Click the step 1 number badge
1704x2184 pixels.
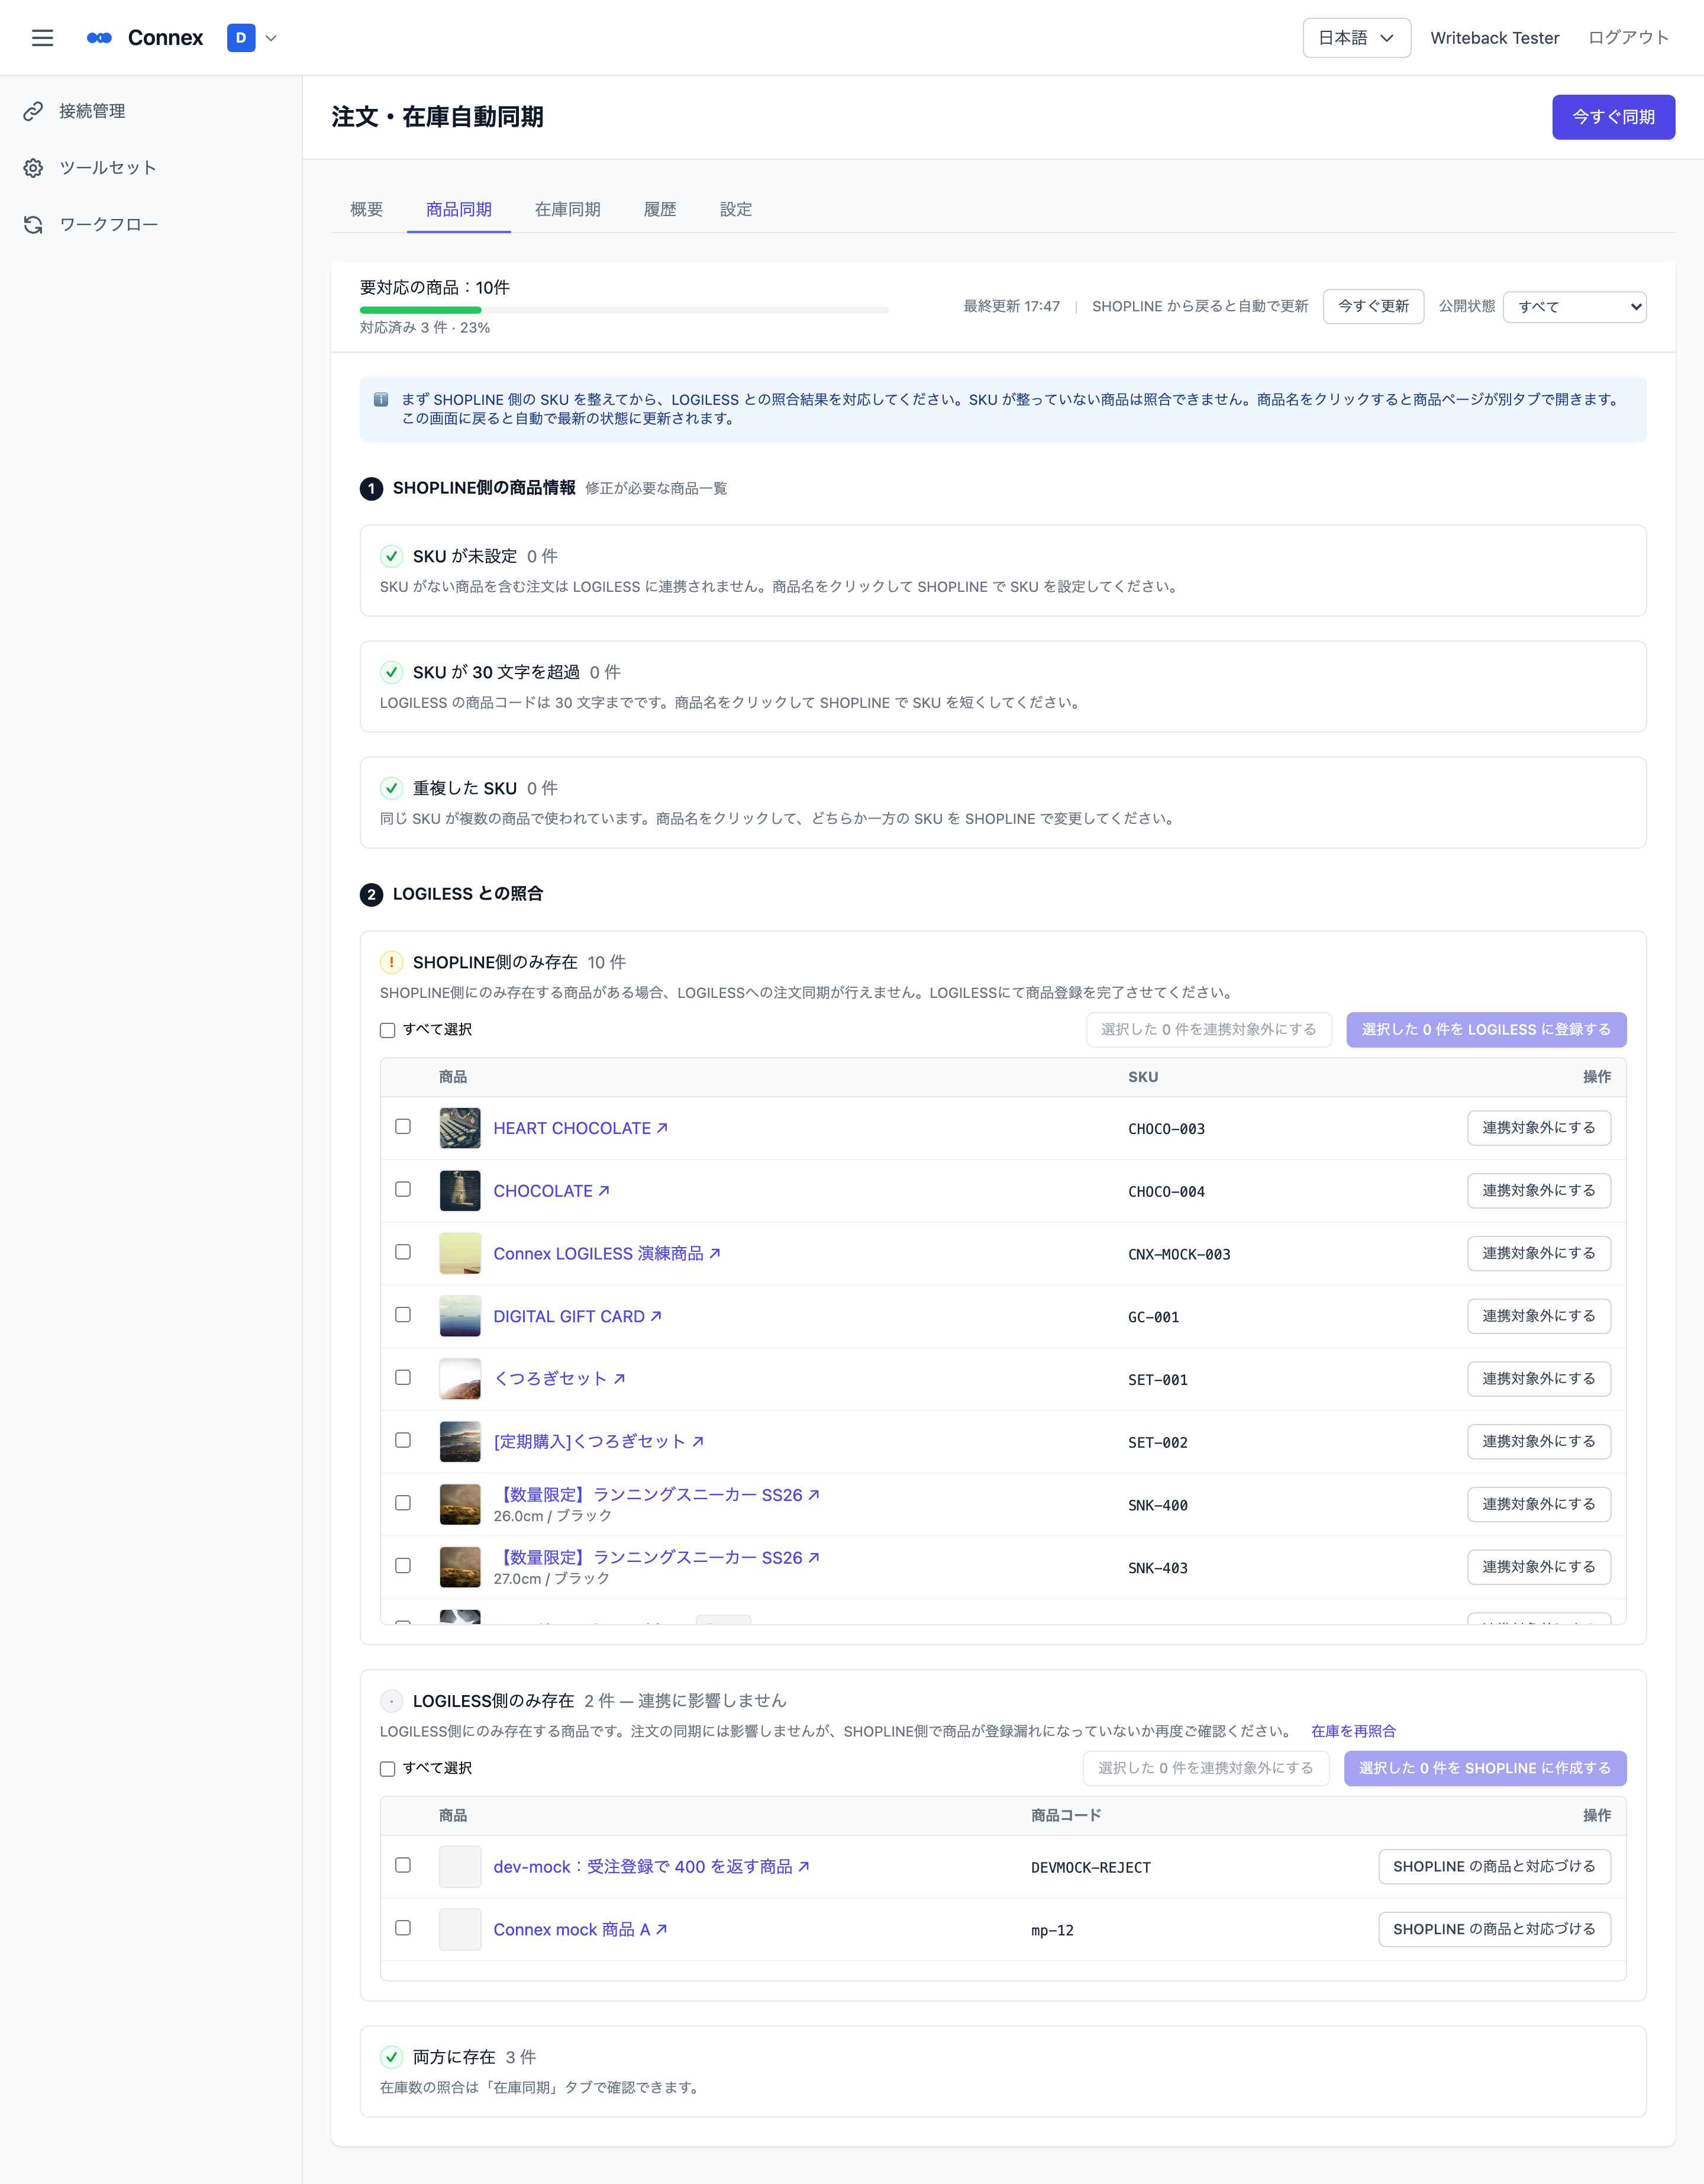point(372,489)
